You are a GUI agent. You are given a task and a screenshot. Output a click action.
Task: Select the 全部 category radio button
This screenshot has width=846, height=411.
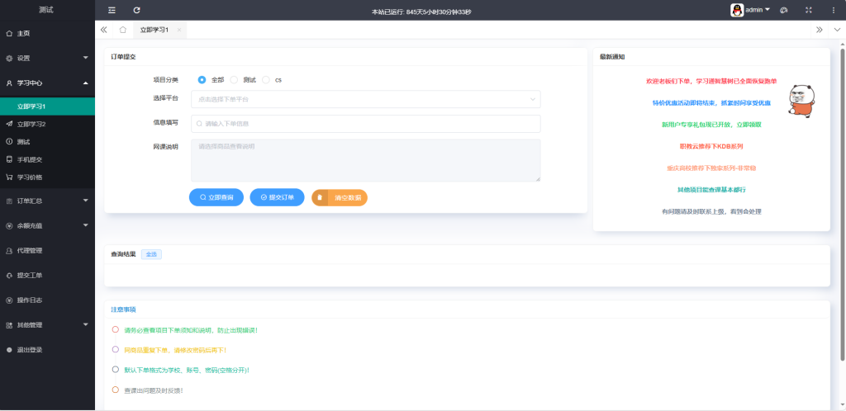click(202, 80)
